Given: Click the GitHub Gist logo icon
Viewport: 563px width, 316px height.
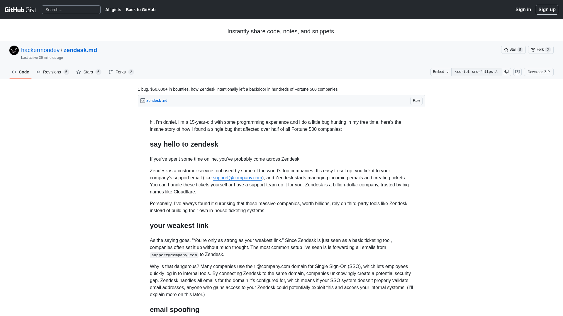Looking at the screenshot, I should (21, 10).
